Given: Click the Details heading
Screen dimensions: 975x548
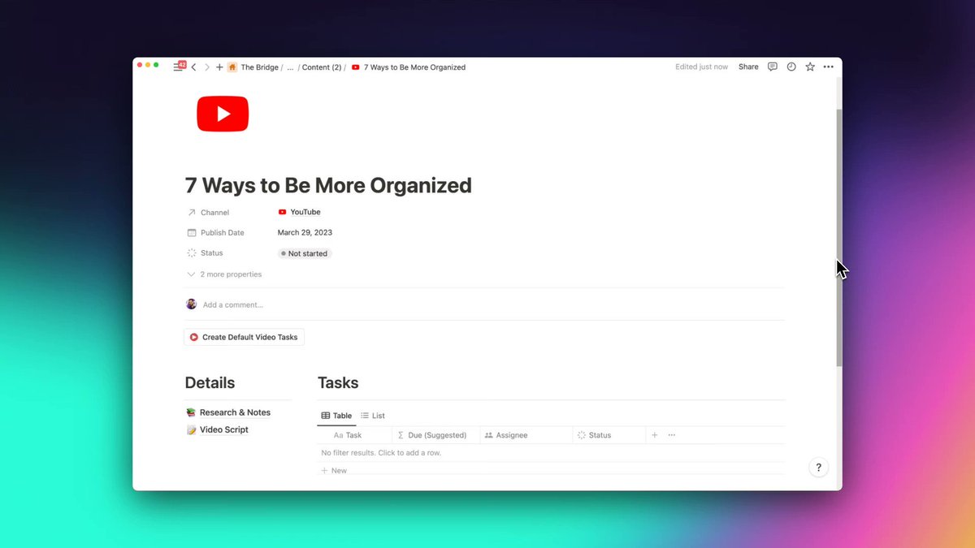Looking at the screenshot, I should click(210, 383).
